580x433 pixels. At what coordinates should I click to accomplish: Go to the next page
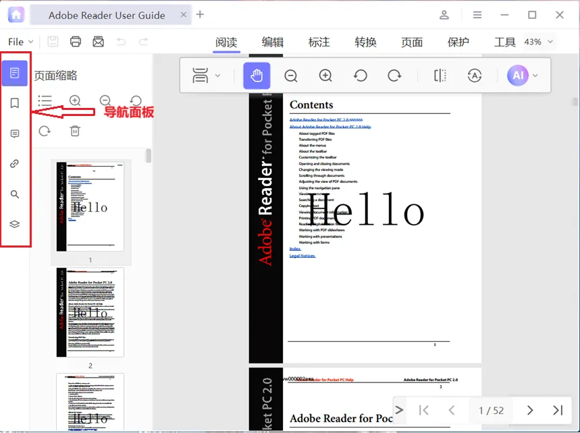(x=530, y=410)
